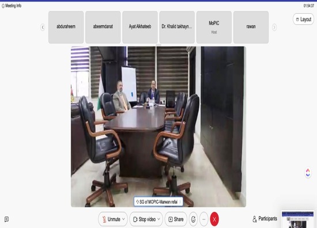This screenshot has height=228, width=317.
Task: Select rawan participant tile
Action: (x=251, y=27)
